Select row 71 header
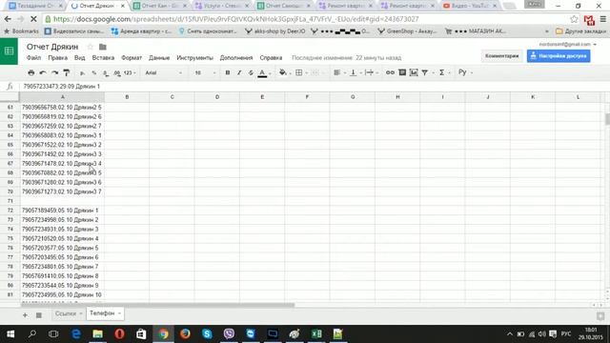 [x=10, y=201]
